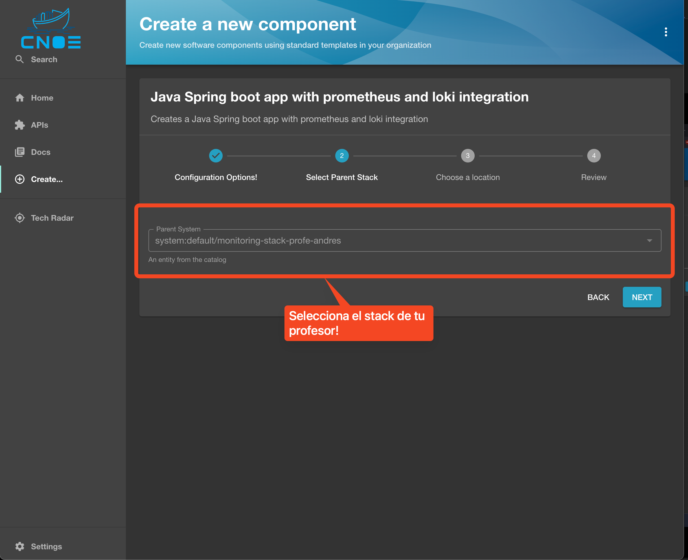Click step 4 Review circle
Screen dimensions: 688x560
(594, 156)
